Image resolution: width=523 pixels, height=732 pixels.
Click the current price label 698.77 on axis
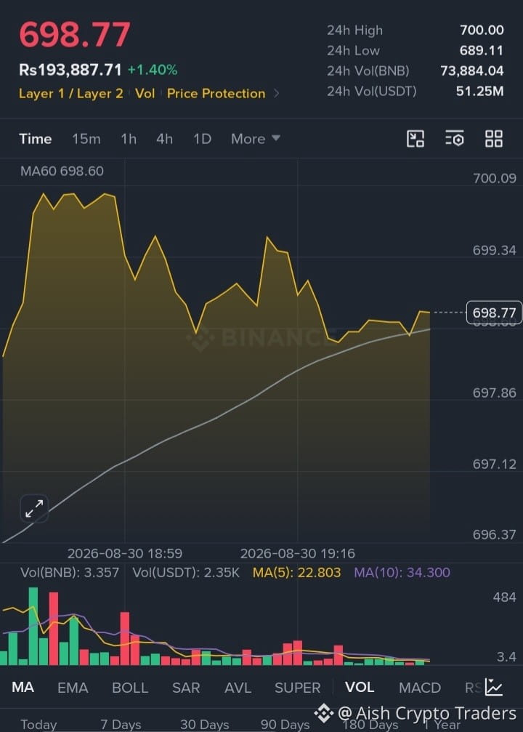click(x=494, y=313)
